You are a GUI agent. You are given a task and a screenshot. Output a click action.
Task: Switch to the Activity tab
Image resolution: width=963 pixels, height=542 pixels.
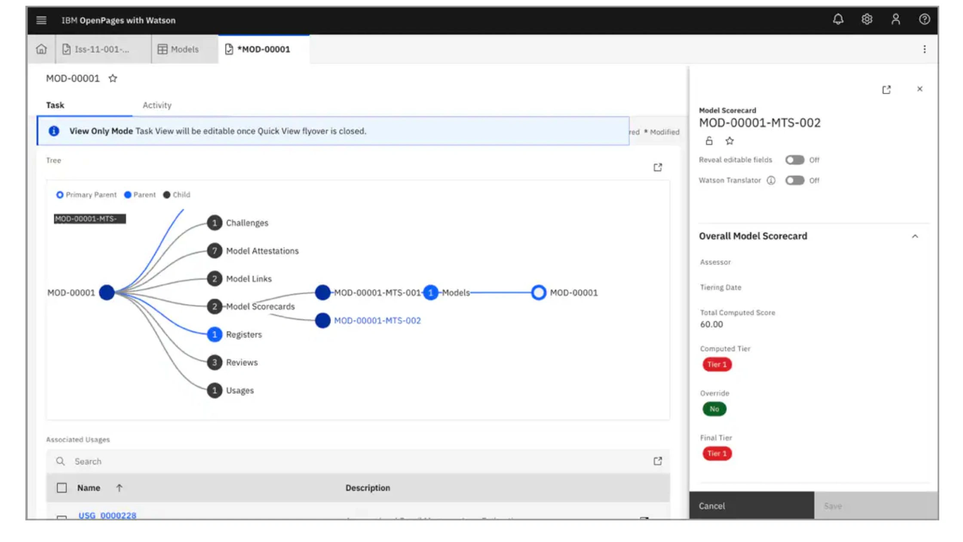[157, 105]
